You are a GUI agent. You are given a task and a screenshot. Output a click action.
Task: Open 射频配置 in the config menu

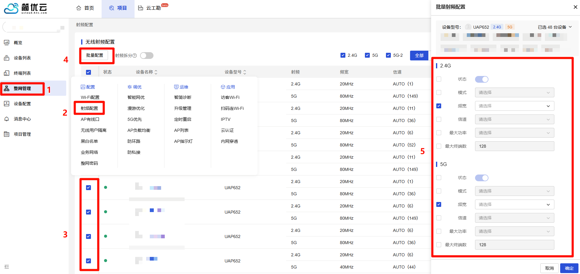pos(89,108)
